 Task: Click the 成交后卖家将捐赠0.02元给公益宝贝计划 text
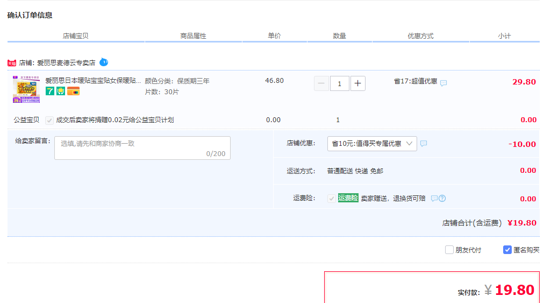click(x=115, y=120)
